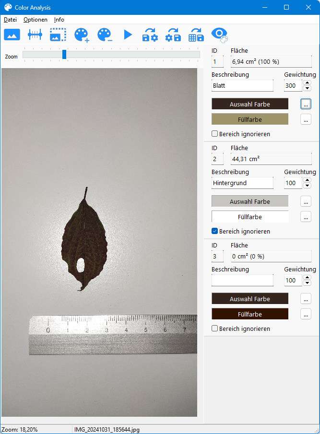Open the Datei menu
Image resolution: width=320 pixels, height=434 pixels.
10,20
